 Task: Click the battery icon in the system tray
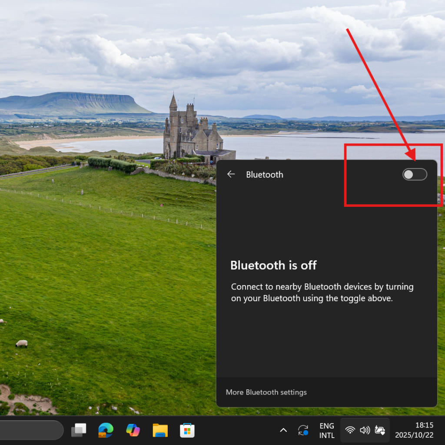pos(380,430)
